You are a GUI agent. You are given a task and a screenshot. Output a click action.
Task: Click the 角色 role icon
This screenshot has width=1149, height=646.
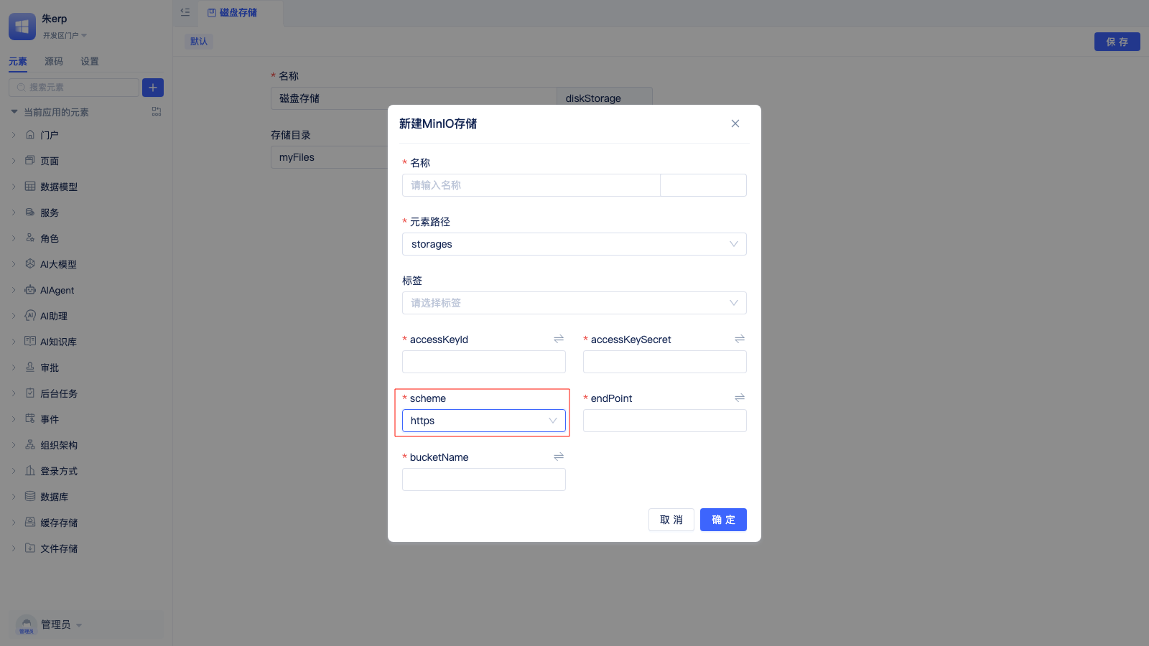pyautogui.click(x=30, y=238)
